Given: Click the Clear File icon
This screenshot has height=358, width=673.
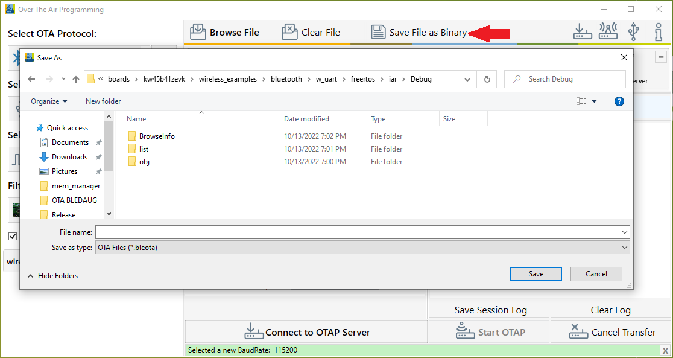Looking at the screenshot, I should (x=290, y=32).
